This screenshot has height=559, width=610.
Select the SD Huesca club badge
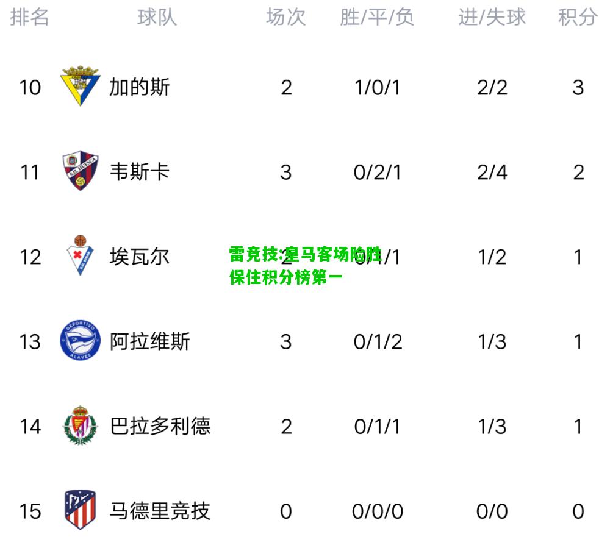click(80, 170)
